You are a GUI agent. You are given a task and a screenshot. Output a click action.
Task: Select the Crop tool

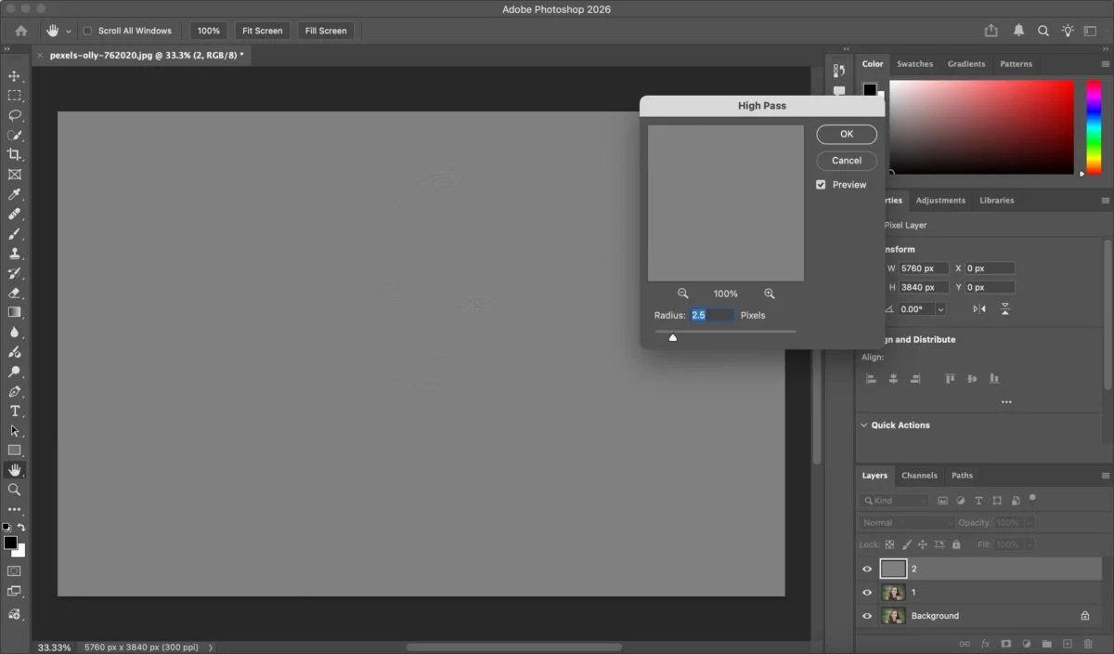[x=14, y=154]
